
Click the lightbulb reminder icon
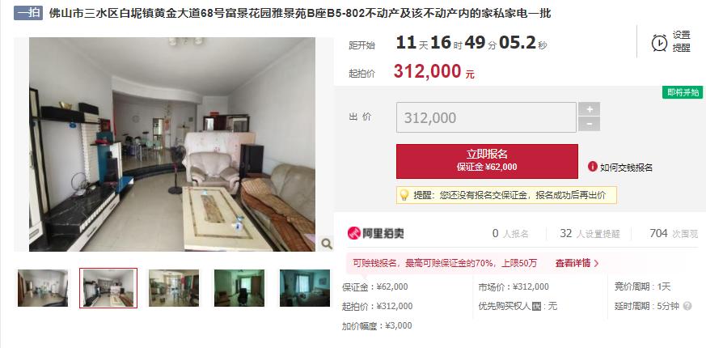click(x=404, y=195)
